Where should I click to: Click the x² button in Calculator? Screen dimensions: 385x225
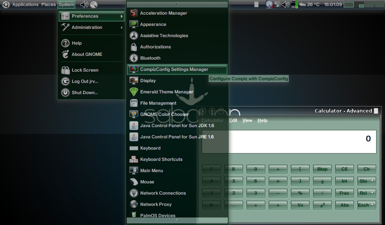coord(322,205)
